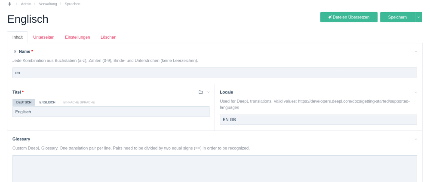Open the Einstellungen tab
The width and height of the screenshot is (430, 182).
pos(77,37)
